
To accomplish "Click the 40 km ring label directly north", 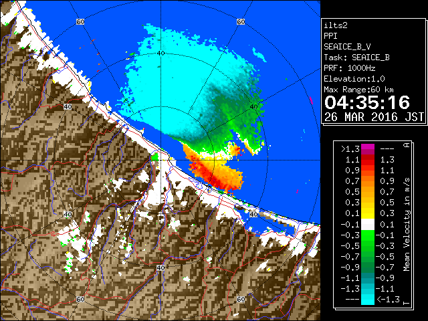I will pos(160,53).
